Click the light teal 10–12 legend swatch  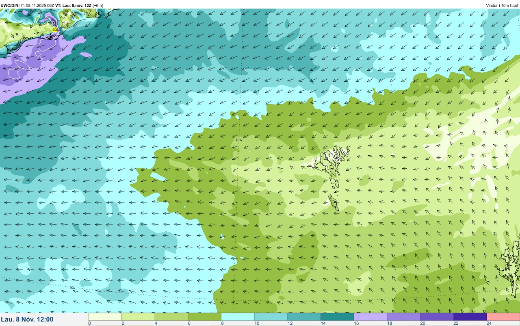click(x=271, y=317)
